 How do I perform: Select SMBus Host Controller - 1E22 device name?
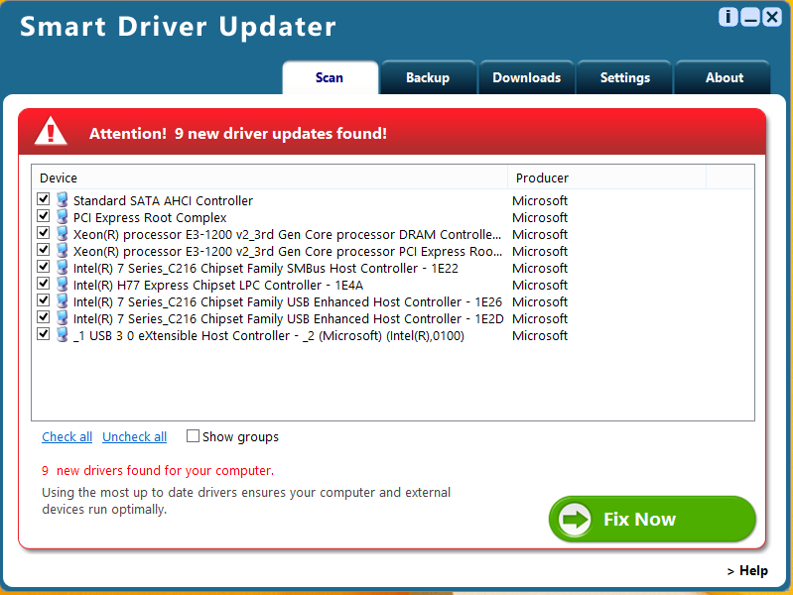(266, 269)
